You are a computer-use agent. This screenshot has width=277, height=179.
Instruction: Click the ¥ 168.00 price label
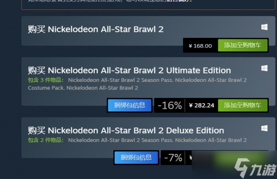click(x=200, y=46)
